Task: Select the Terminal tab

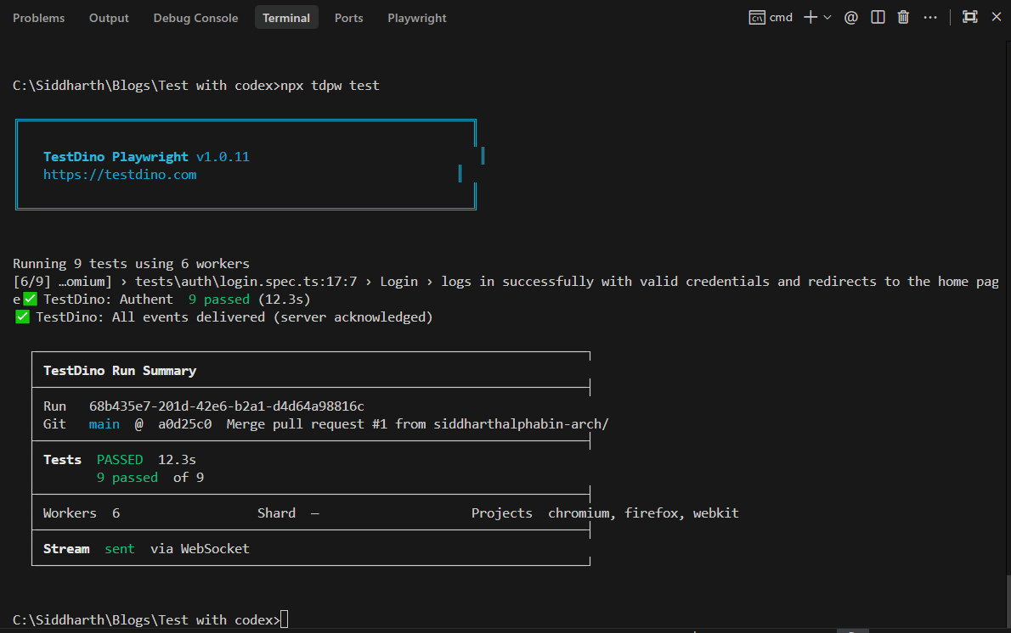Action: tap(286, 18)
